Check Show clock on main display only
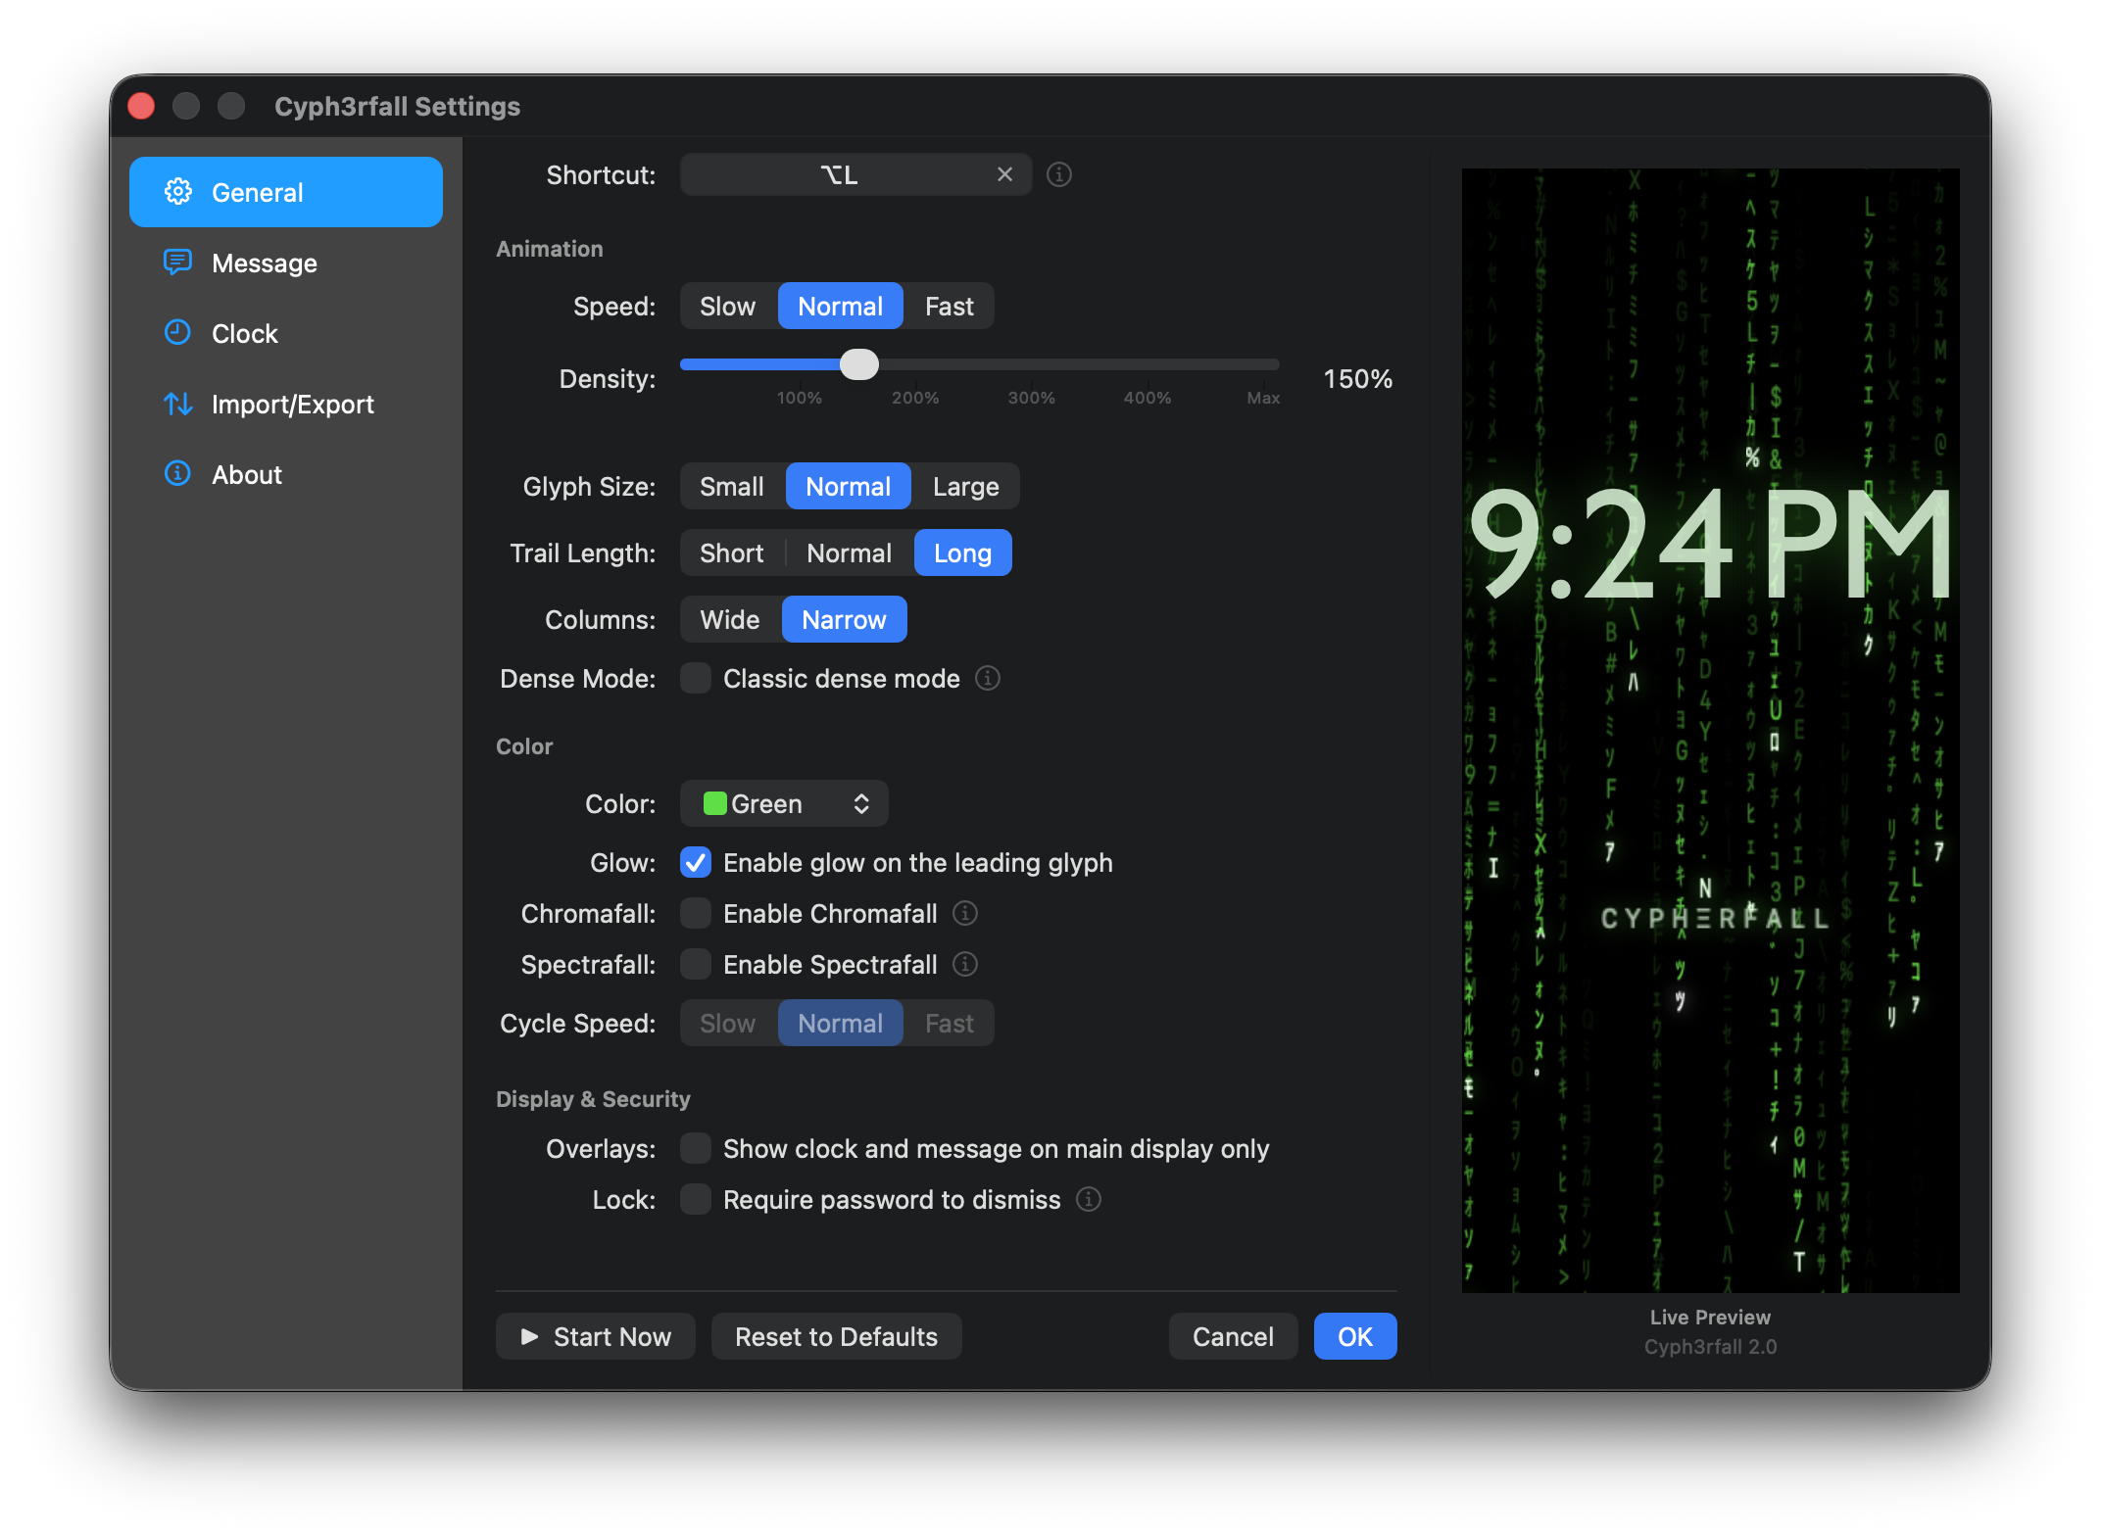This screenshot has width=2101, height=1536. click(x=696, y=1148)
